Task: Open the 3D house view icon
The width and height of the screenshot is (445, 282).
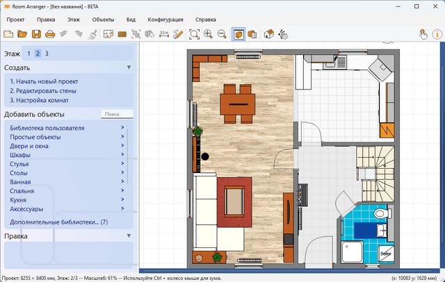Action: [x=268, y=33]
